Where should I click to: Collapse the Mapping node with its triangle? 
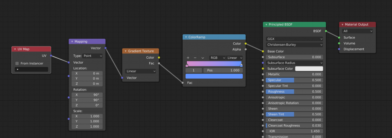tap(72, 42)
